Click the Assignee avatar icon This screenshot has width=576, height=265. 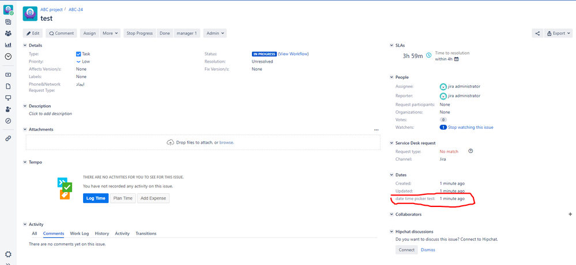click(443, 87)
